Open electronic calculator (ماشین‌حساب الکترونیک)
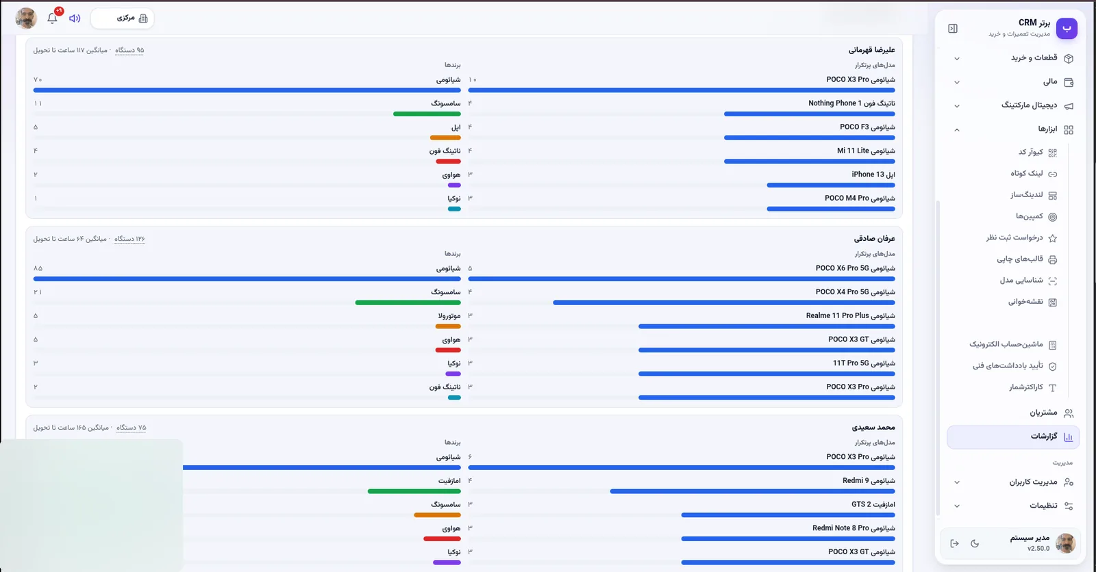This screenshot has height=572, width=1096. tap(1012, 345)
